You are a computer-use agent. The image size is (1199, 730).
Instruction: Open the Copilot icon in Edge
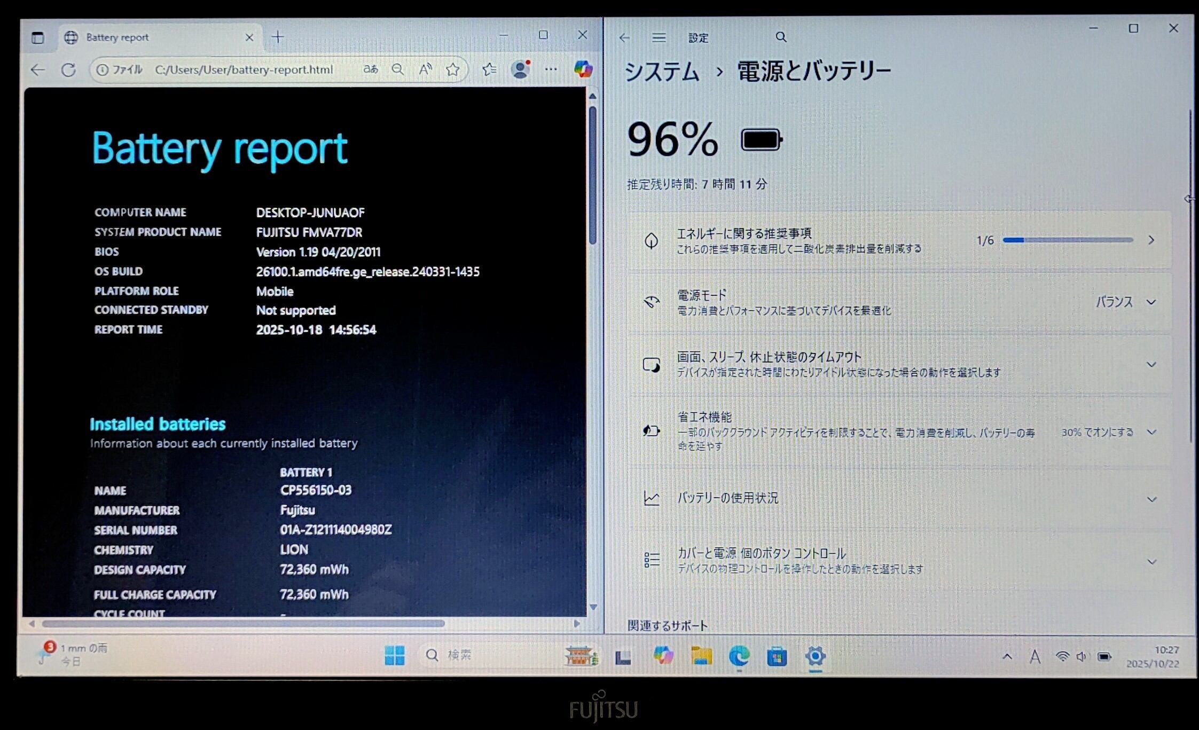(x=583, y=69)
